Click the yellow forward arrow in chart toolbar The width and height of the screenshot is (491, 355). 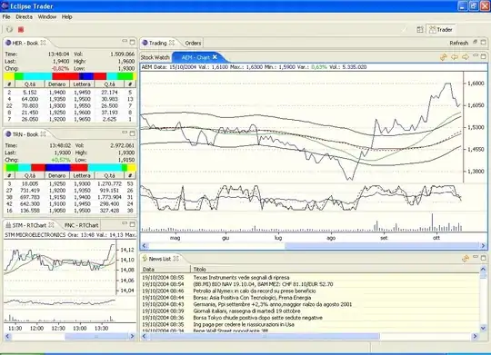pos(466,57)
